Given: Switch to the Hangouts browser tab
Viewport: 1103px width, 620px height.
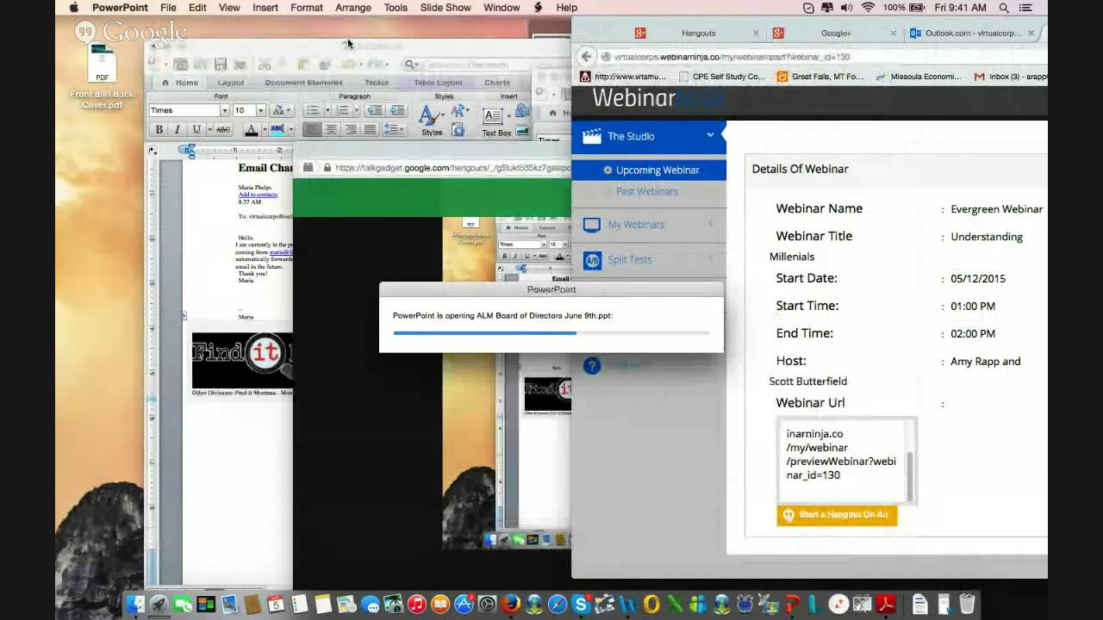Looking at the screenshot, I should [698, 33].
